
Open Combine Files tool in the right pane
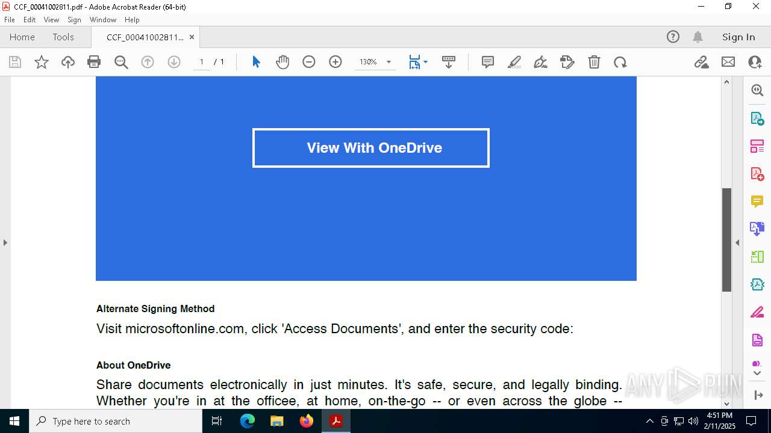point(757,229)
